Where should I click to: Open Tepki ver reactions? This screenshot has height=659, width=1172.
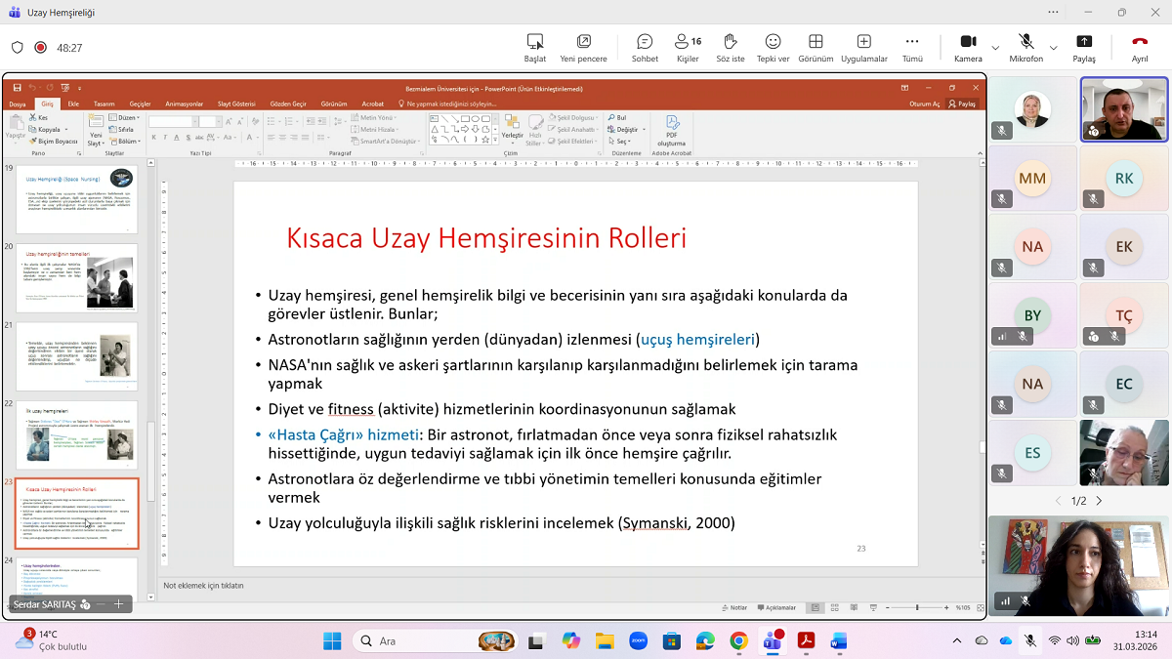[x=773, y=47]
